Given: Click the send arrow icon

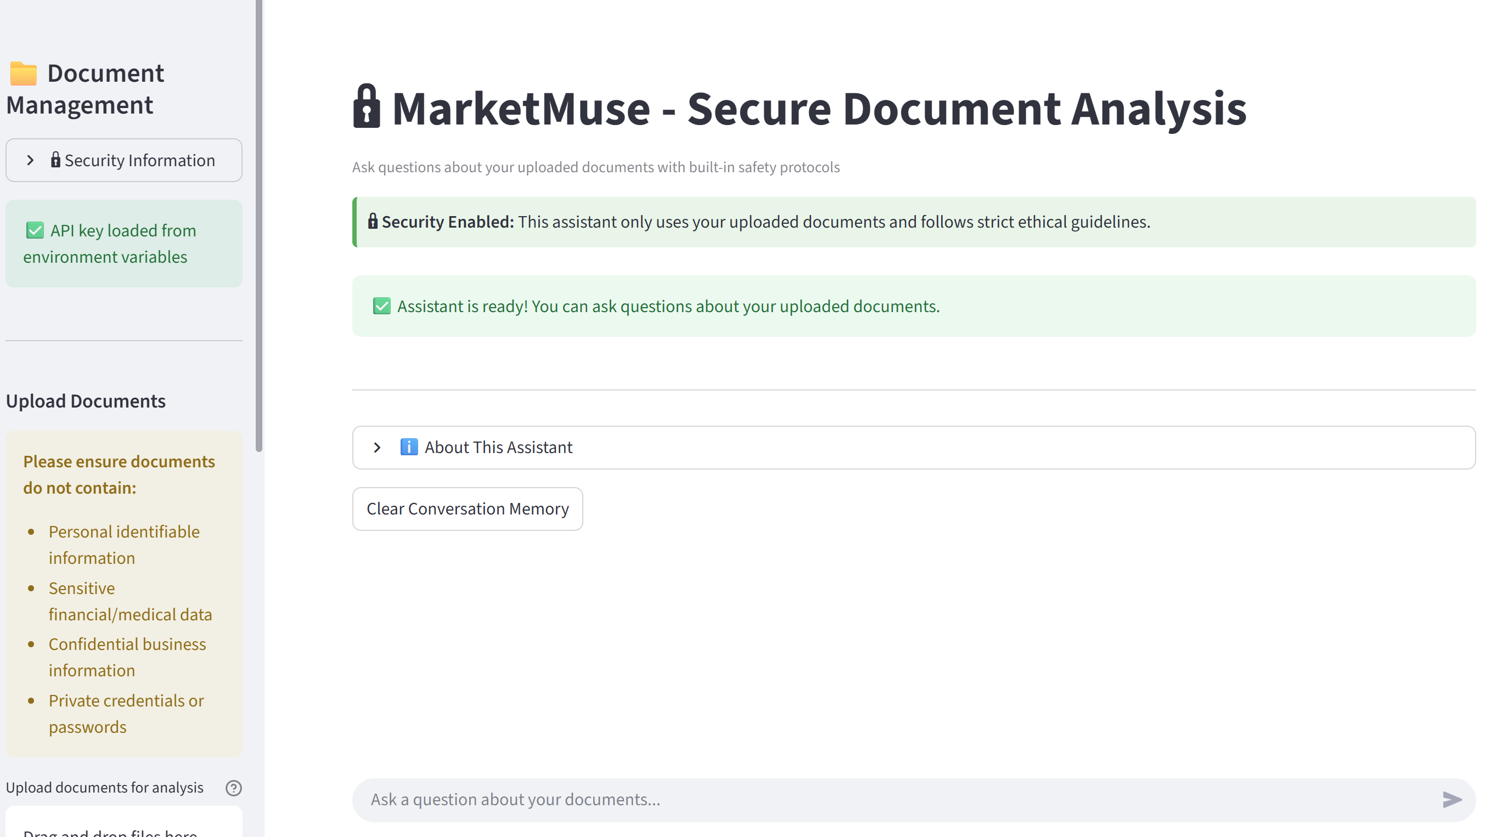Looking at the screenshot, I should tap(1452, 800).
